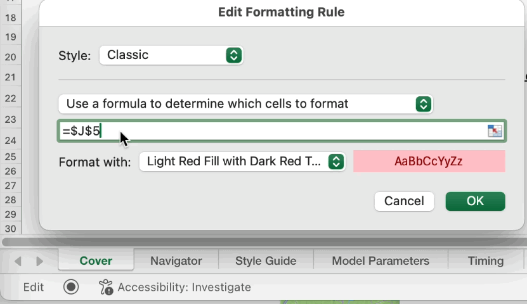Image resolution: width=527 pixels, height=304 pixels.
Task: Switch to the Timing sheet tab
Action: pyautogui.click(x=485, y=260)
